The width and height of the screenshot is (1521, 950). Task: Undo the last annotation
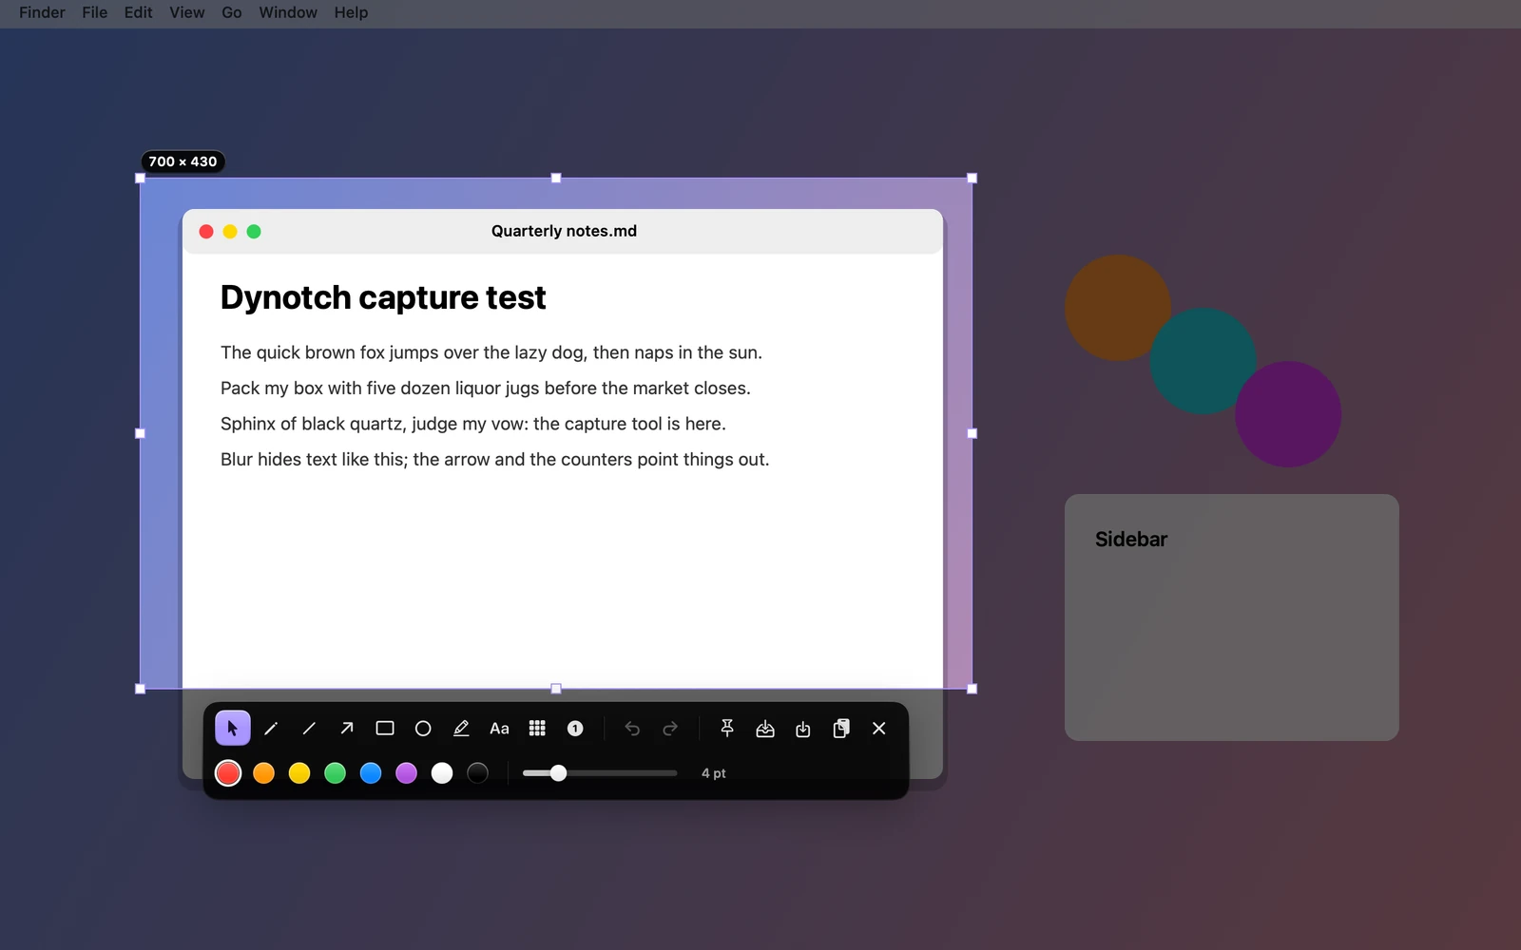click(632, 729)
